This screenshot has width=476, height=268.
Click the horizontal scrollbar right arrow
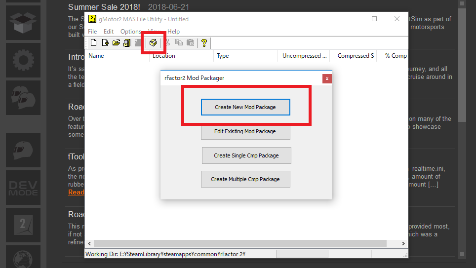coord(403,244)
